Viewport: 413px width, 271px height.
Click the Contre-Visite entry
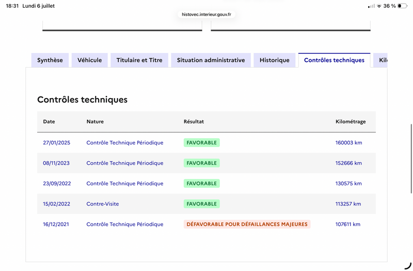click(x=103, y=204)
